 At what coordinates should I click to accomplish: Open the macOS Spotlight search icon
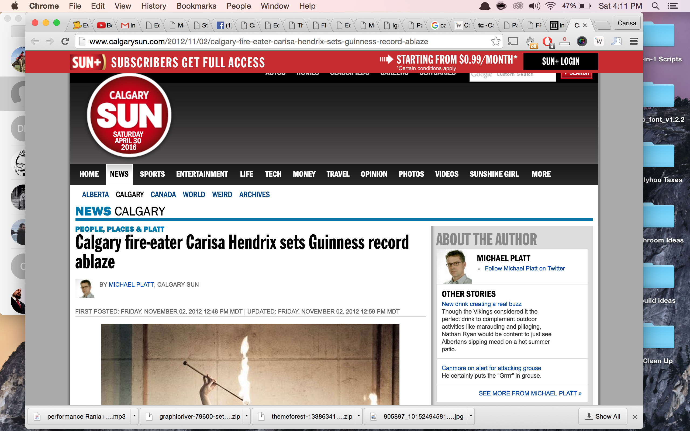coord(655,6)
